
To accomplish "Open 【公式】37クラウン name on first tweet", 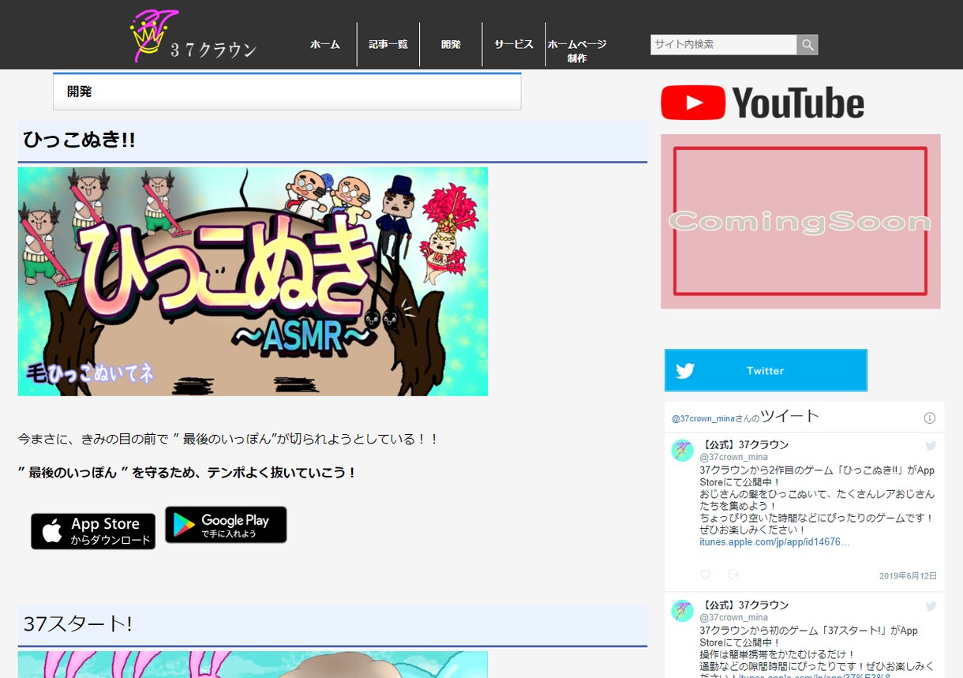I will (744, 445).
